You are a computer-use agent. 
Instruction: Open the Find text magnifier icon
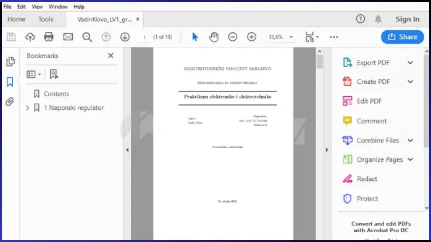[87, 37]
